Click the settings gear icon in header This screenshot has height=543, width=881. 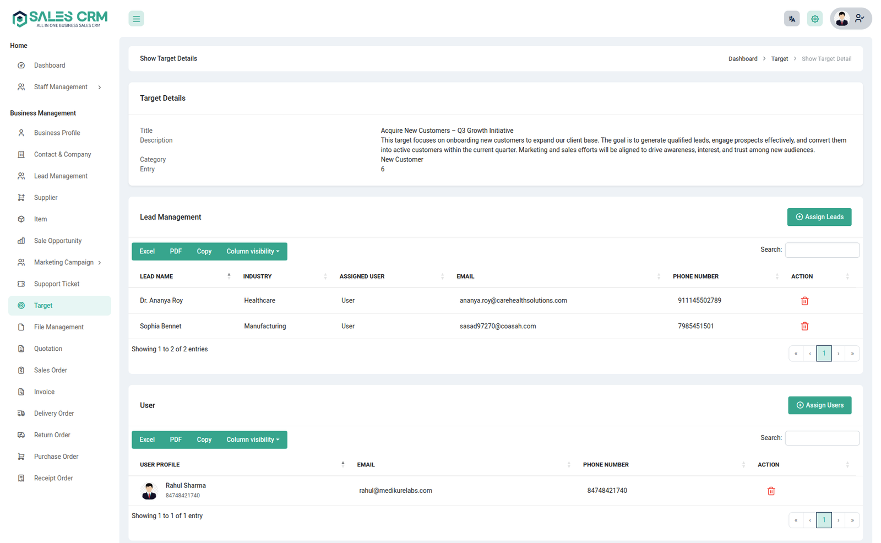[x=814, y=19]
